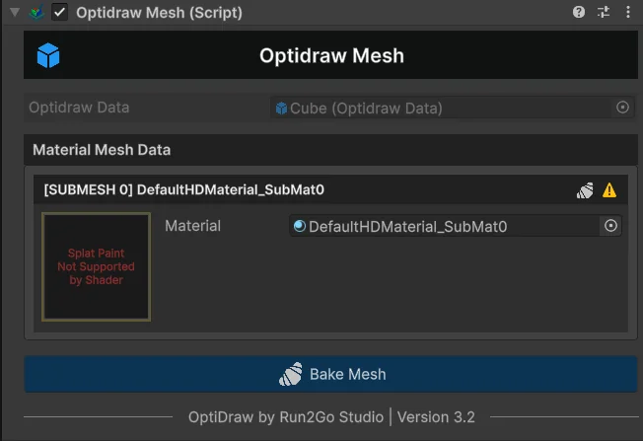Open the component presets sliders icon

click(x=604, y=12)
